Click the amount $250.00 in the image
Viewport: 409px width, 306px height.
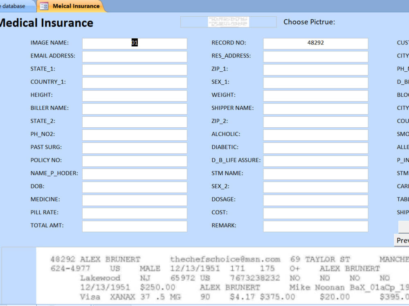coord(157,287)
